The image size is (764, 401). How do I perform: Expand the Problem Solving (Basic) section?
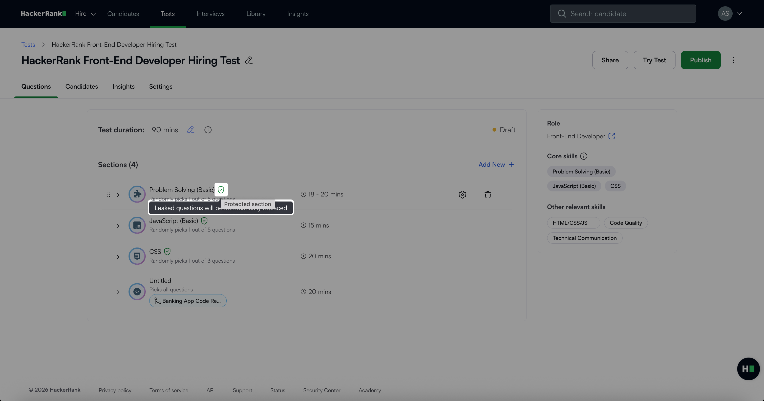click(x=118, y=195)
